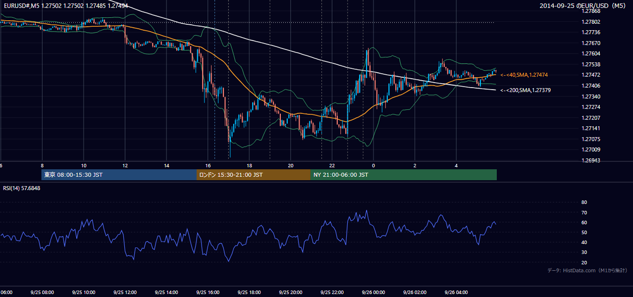Click the 9/25 20:00 time label
Screen dimensions: 633x297
point(290,293)
